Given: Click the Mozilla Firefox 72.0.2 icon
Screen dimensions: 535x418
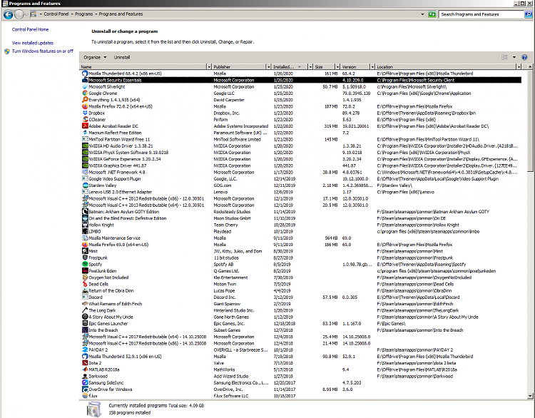Looking at the screenshot, I should [x=85, y=106].
